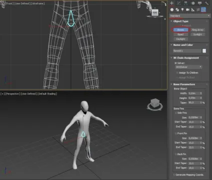Enable Front Fin checkbox
The height and width of the screenshot is (180, 212).
pos(175,133)
